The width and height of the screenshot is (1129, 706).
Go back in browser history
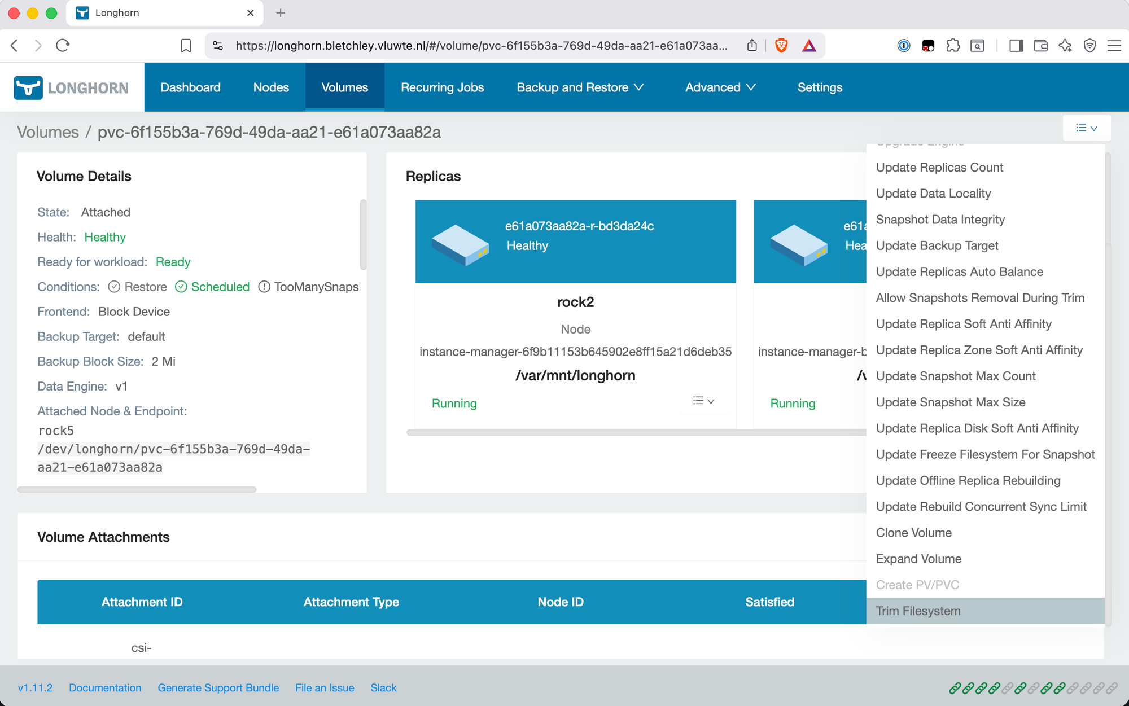[15, 45]
